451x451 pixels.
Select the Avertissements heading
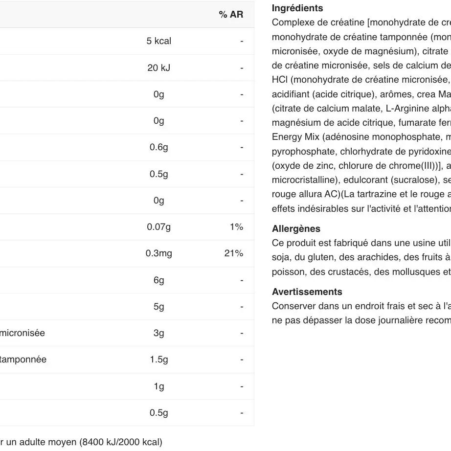click(x=307, y=292)
